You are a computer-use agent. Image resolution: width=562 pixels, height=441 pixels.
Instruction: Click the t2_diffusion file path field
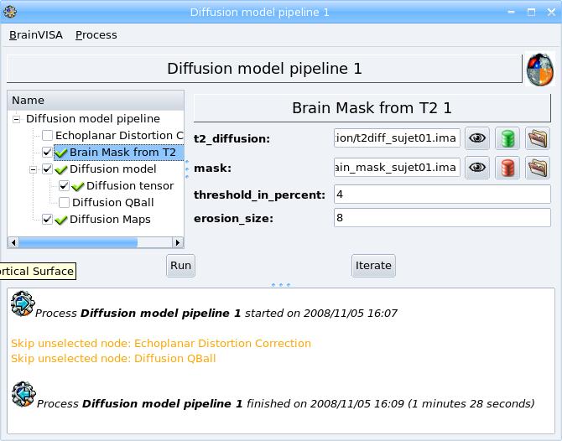pos(397,138)
